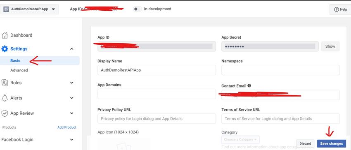351x150 pixels.
Task: Open Facebook Login product in sidebar
Action: pyautogui.click(x=17, y=140)
